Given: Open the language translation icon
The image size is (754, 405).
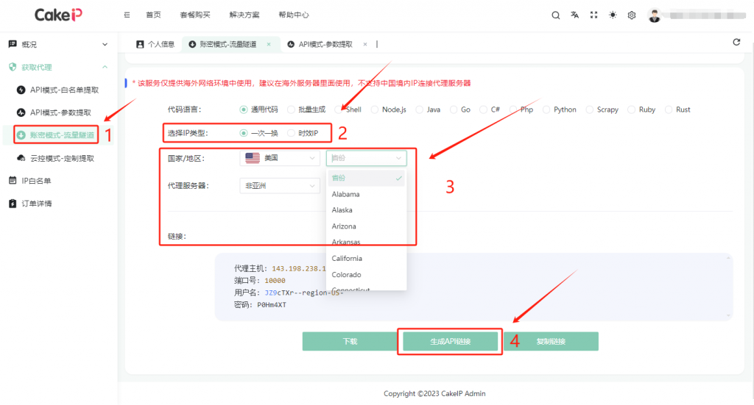Looking at the screenshot, I should (574, 15).
